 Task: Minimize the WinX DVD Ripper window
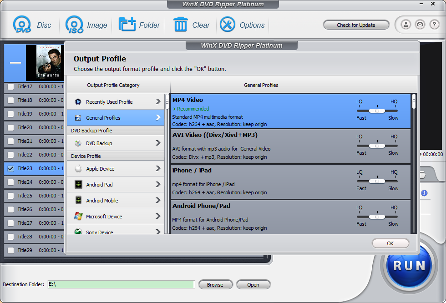pos(421,4)
